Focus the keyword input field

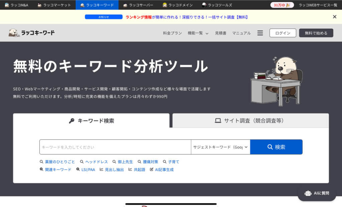click(115, 147)
